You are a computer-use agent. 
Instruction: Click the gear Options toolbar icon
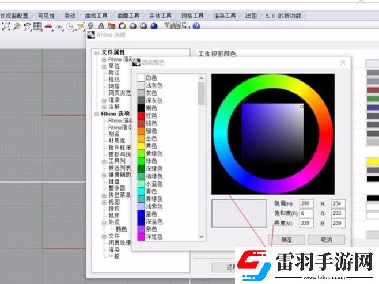[175, 25]
